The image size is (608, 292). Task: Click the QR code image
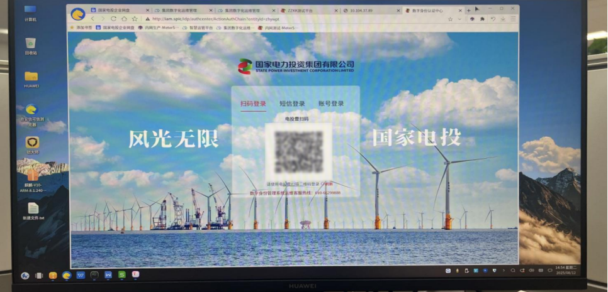pos(298,151)
